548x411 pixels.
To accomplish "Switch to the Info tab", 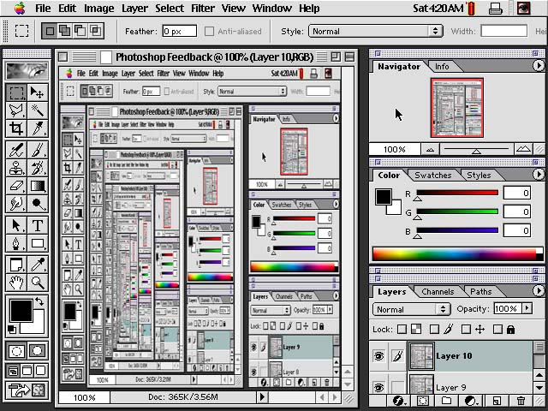I will click(x=442, y=67).
